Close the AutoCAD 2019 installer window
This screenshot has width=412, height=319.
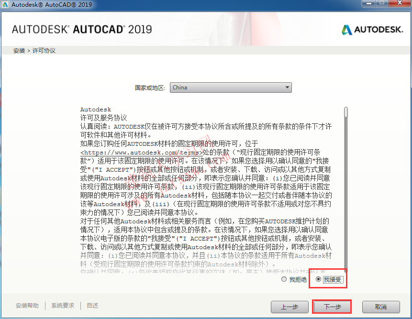point(400,3)
